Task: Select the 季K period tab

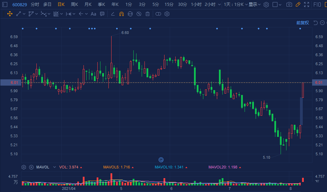Action: (101, 5)
